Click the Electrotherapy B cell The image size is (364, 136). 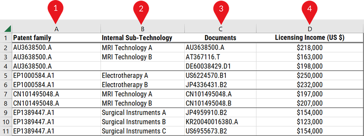pos(143,85)
